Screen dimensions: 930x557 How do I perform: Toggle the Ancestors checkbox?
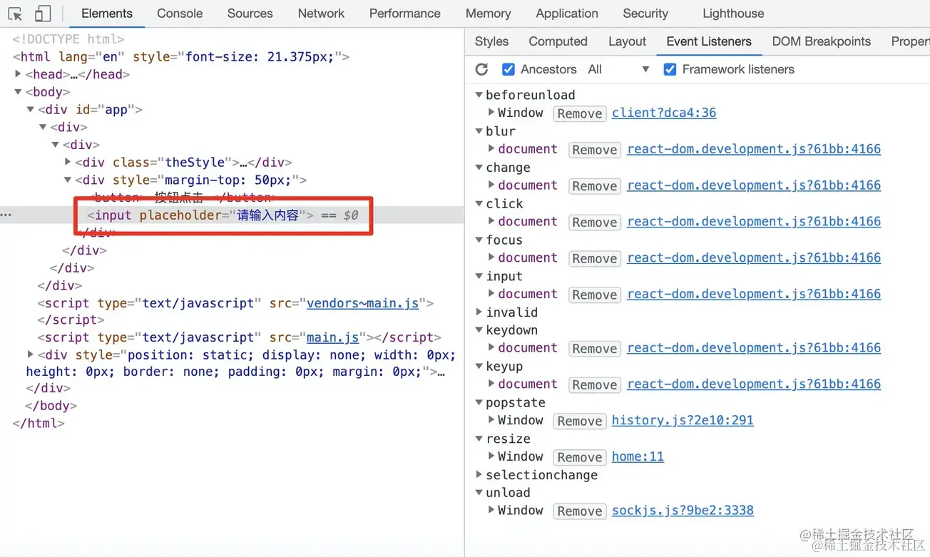509,69
